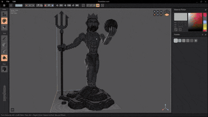Click the bottom-middle camera down arrow
The image size is (208, 117).
158,15
